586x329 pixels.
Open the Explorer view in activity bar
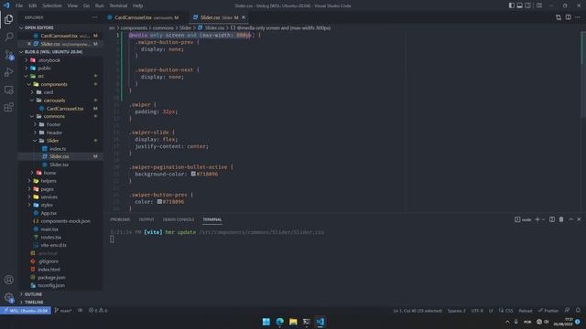tap(8, 19)
